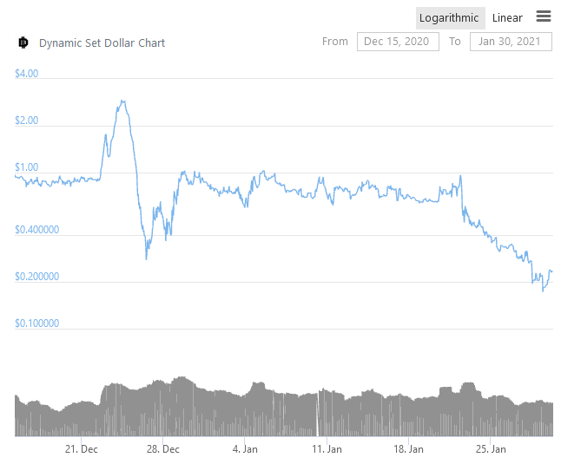Click the $0.400000 axis label

click(37, 230)
